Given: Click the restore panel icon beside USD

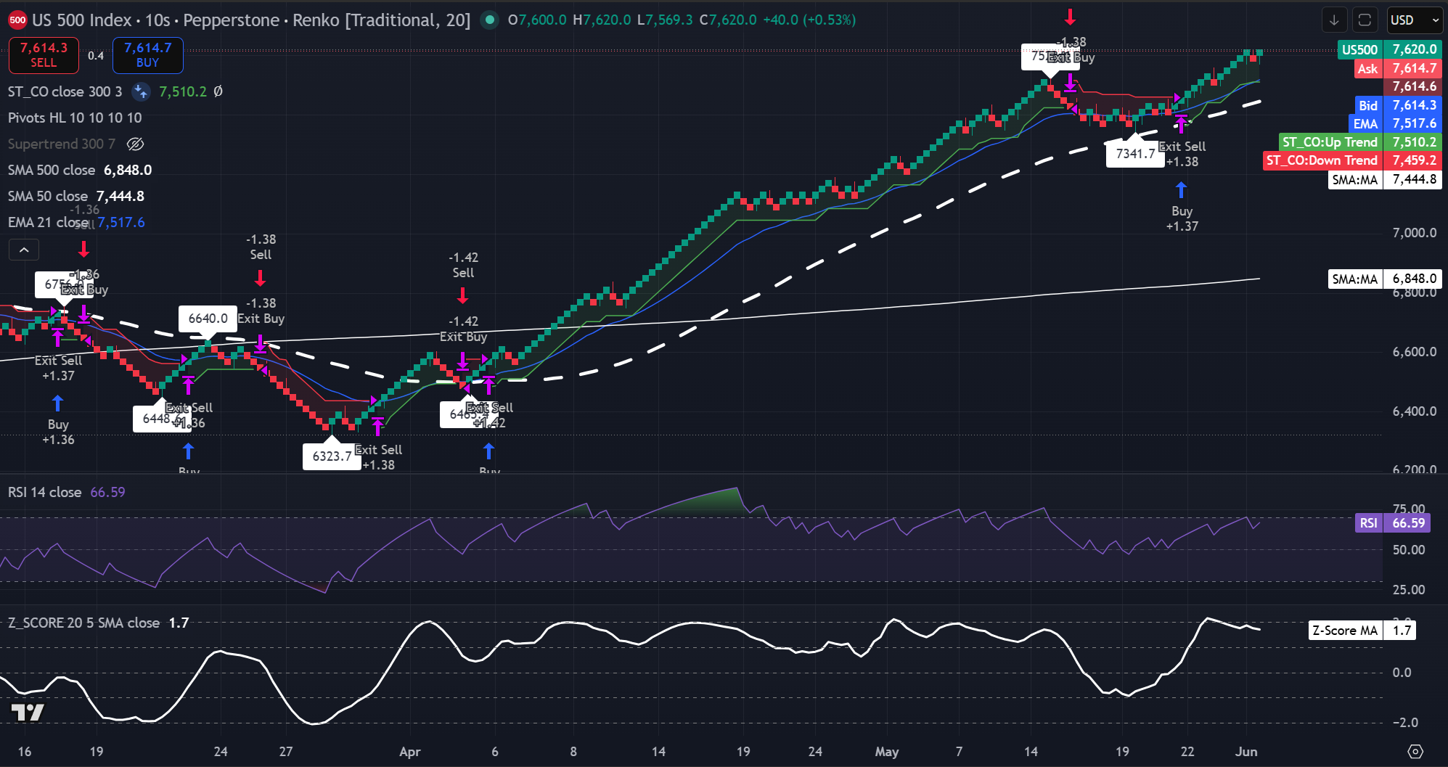Looking at the screenshot, I should pos(1365,20).
